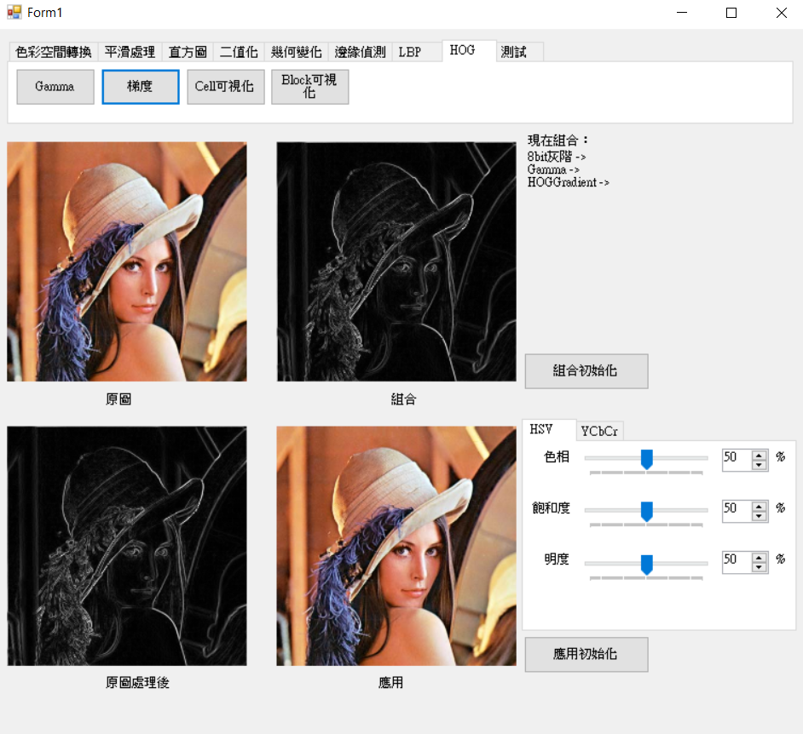The width and height of the screenshot is (803, 734).
Task: Open the 色彩空間轉換 tab
Action: coord(54,52)
